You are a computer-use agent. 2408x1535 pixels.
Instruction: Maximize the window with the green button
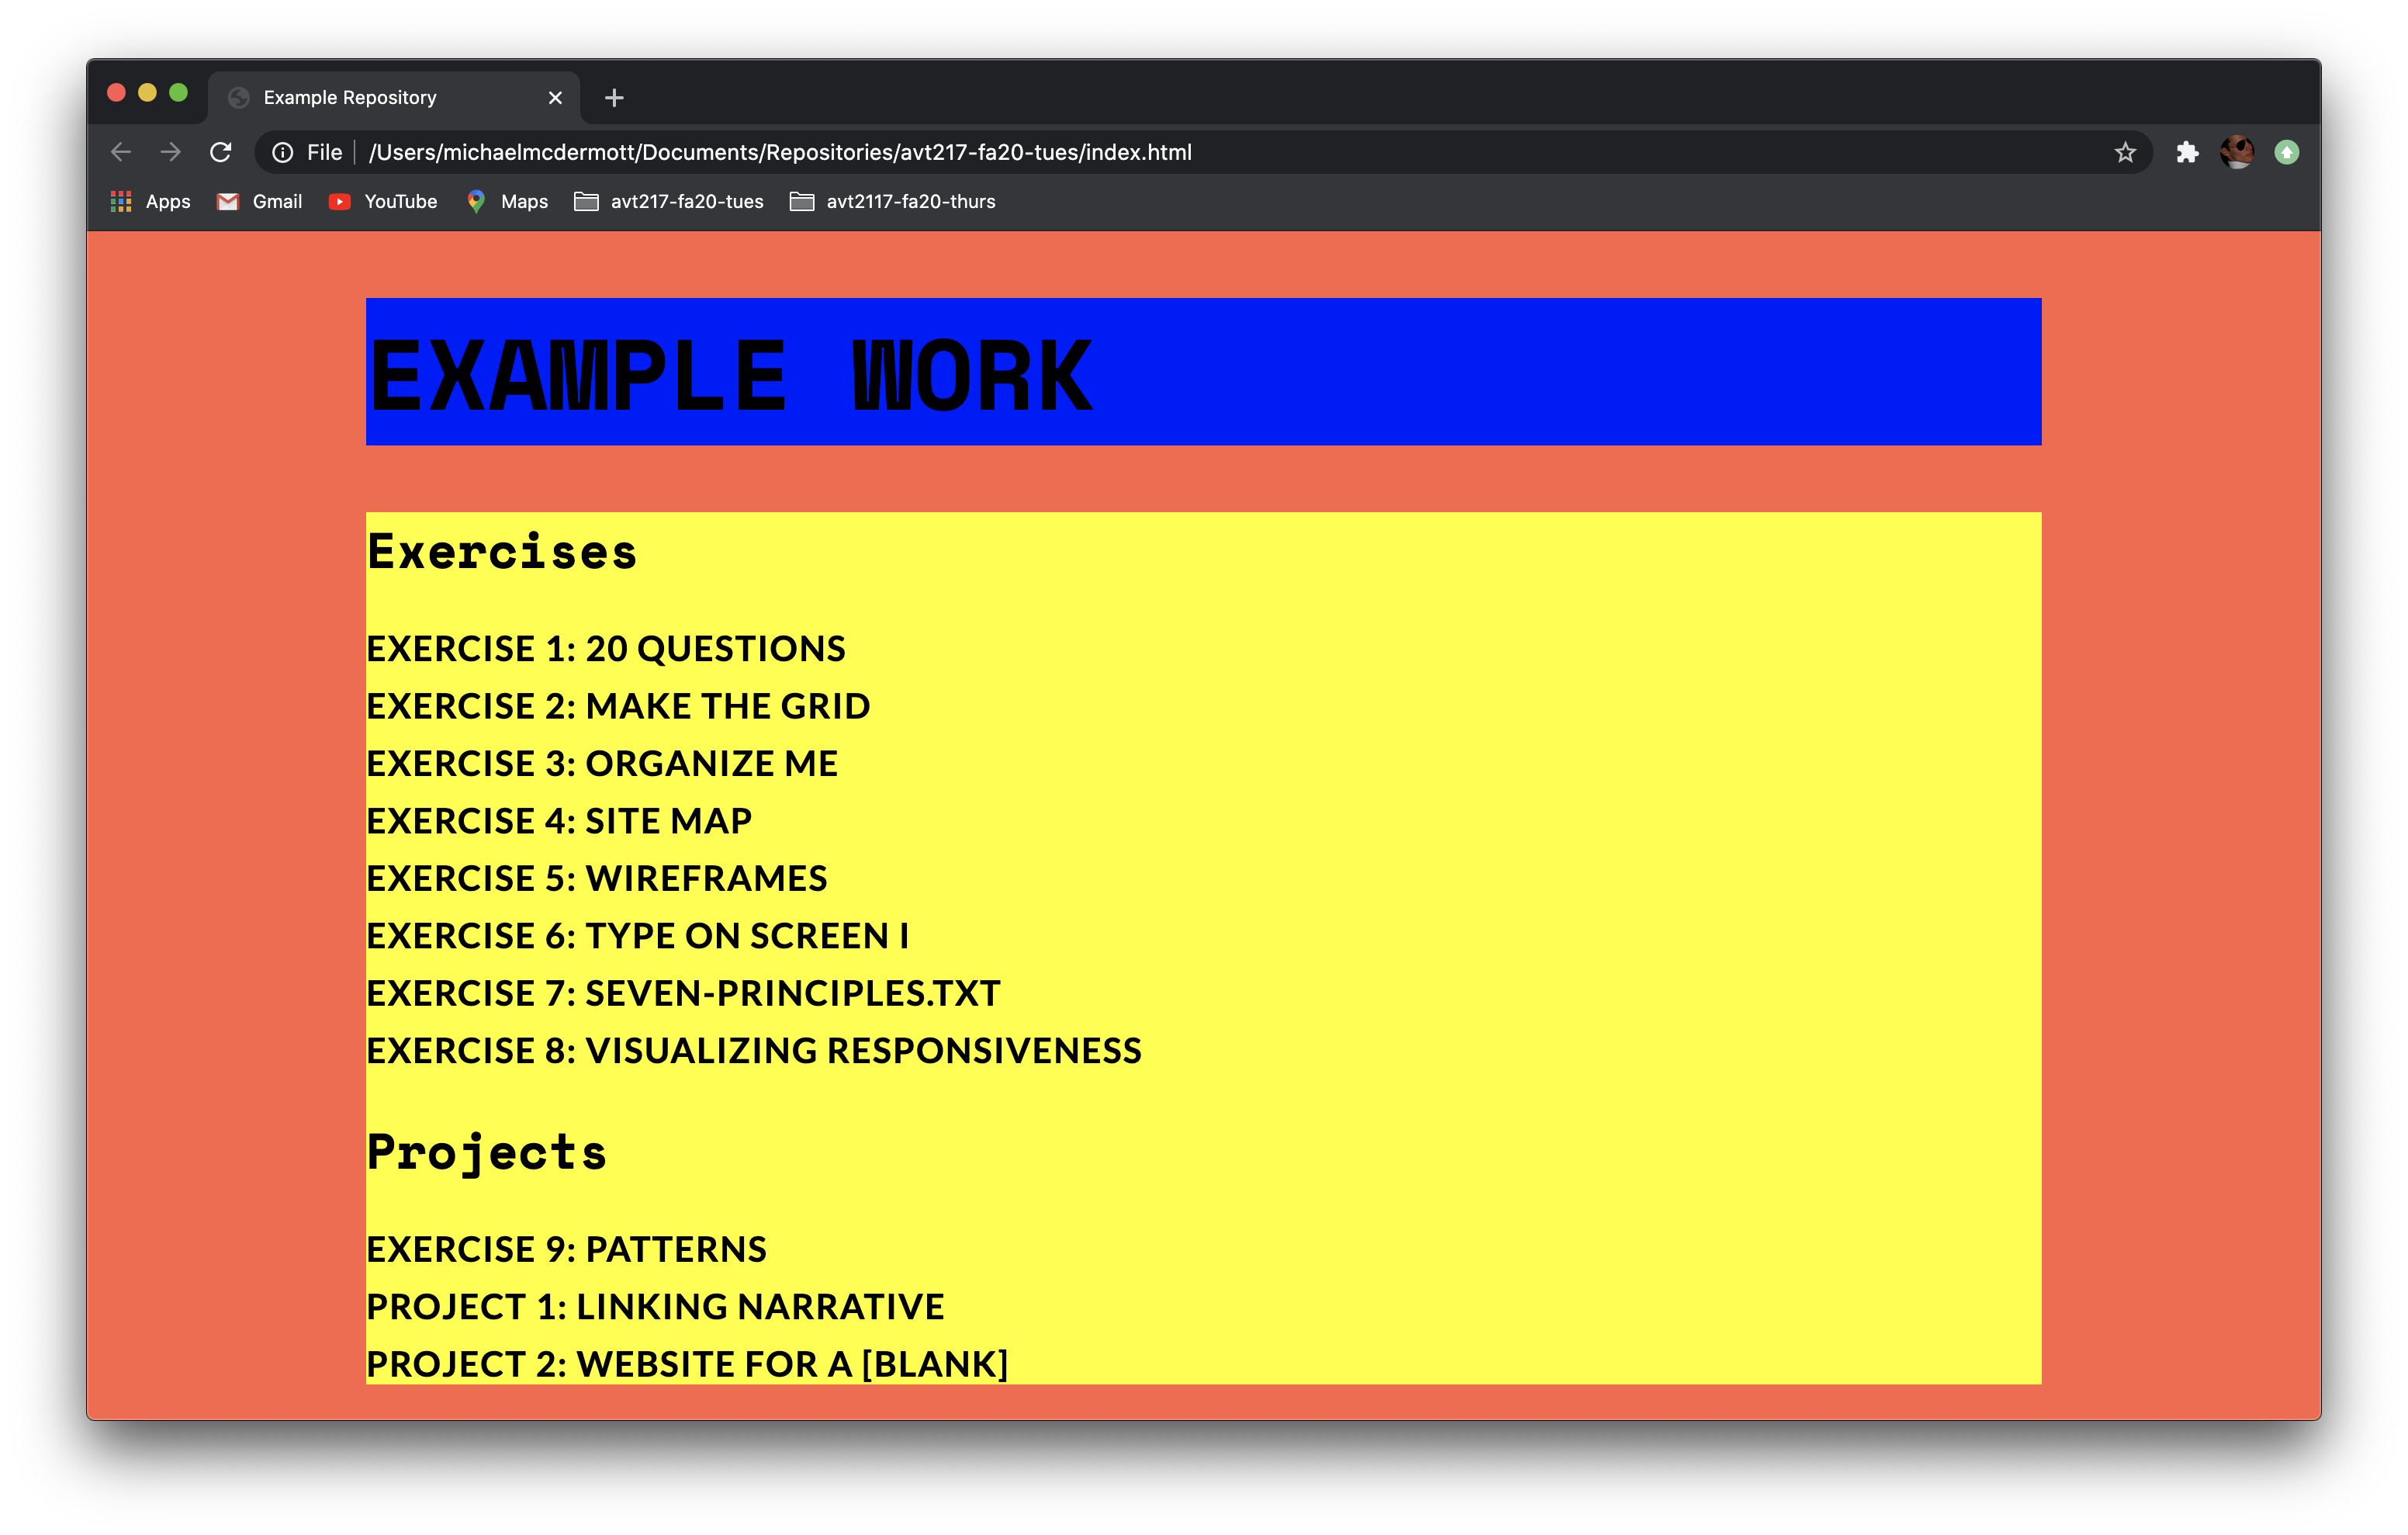pos(178,93)
